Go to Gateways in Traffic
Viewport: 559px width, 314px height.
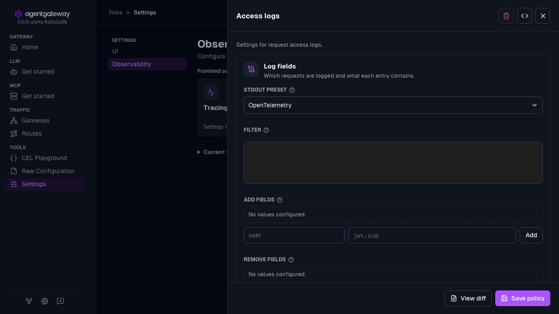44,120
